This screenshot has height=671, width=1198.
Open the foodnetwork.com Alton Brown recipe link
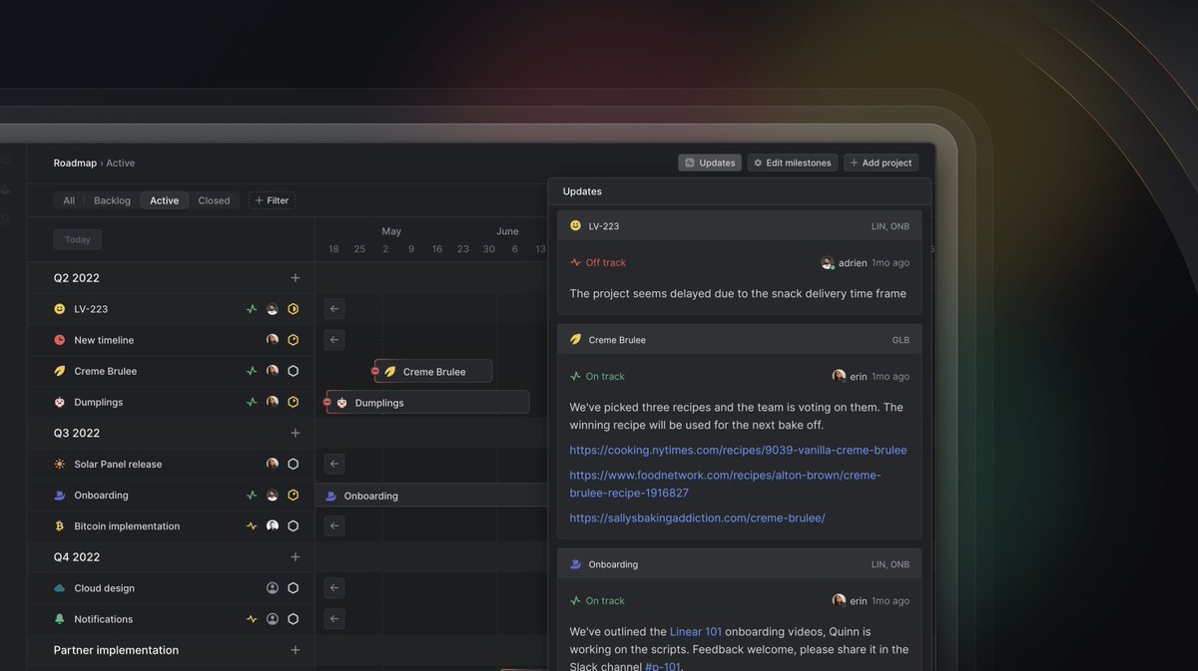point(725,484)
